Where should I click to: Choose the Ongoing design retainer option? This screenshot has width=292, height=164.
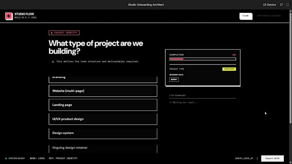[103, 148]
